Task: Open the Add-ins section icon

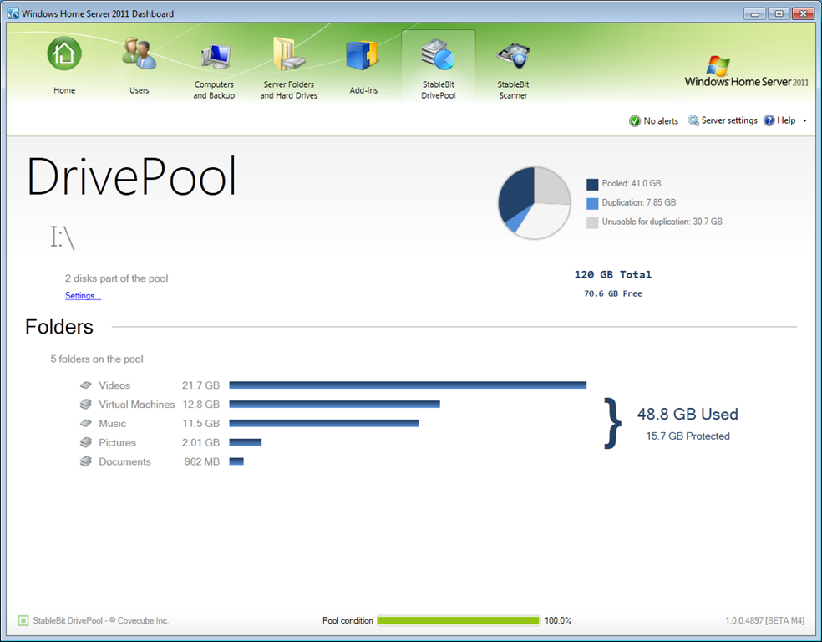Action: tap(363, 55)
